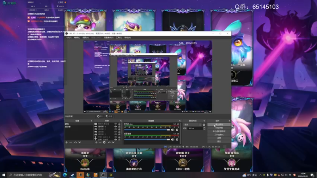Viewport: 317px width, 178px height.
Task: Click the Windows taskbar search box
Action: [x=34, y=175]
